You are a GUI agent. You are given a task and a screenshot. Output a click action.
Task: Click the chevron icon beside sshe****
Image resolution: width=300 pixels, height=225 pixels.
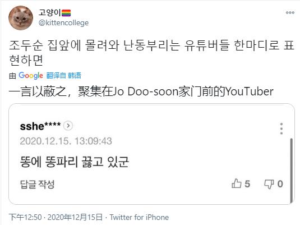coord(68,126)
